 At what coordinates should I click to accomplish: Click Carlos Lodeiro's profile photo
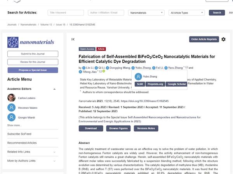coord(12,98)
